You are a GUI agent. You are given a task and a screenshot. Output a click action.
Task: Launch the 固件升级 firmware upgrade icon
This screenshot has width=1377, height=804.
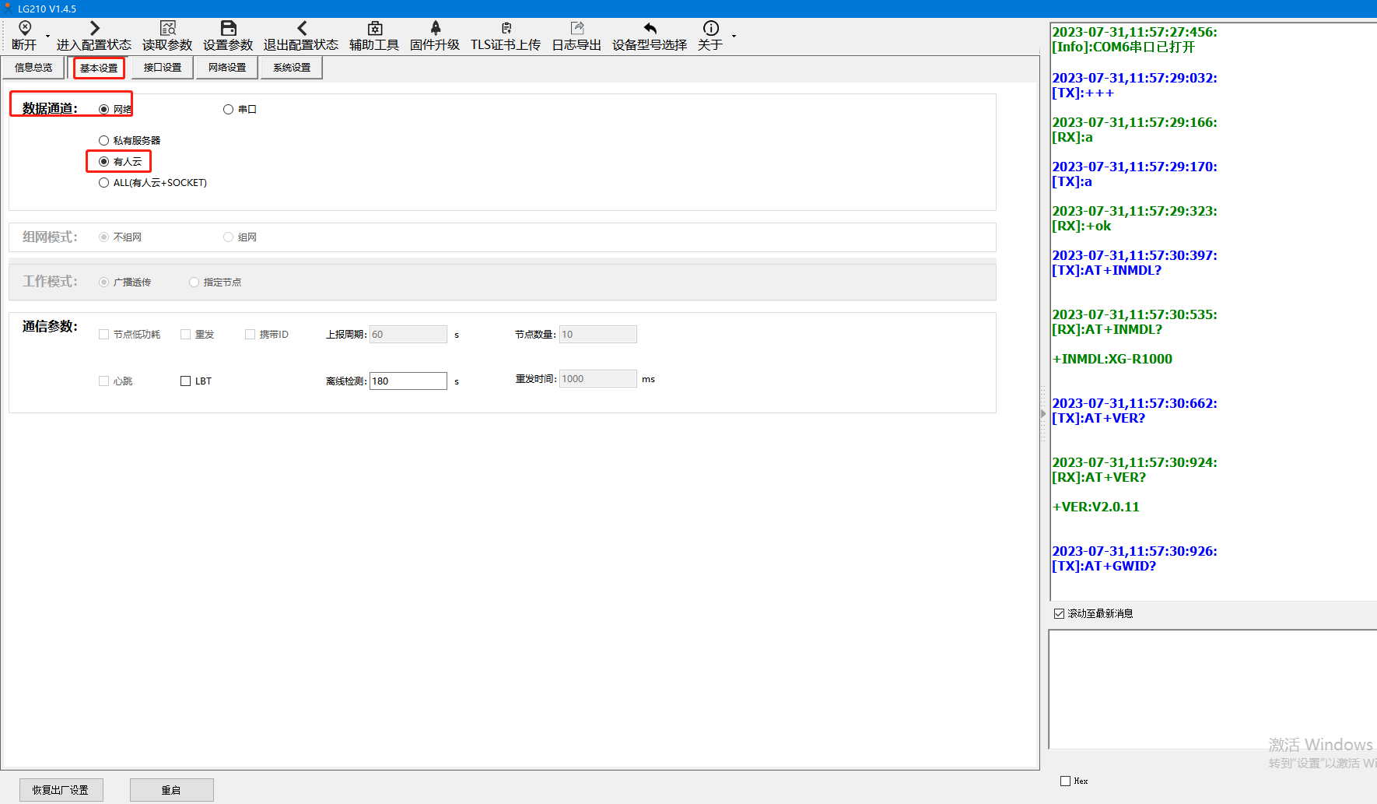tap(435, 29)
